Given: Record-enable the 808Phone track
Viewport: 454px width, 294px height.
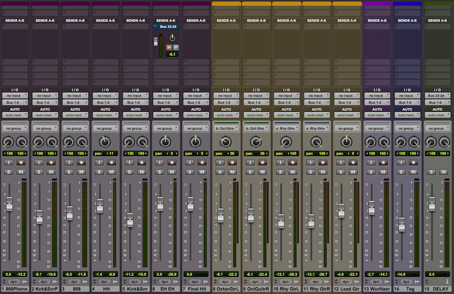Looking at the screenshot, I should click(x=21, y=162).
